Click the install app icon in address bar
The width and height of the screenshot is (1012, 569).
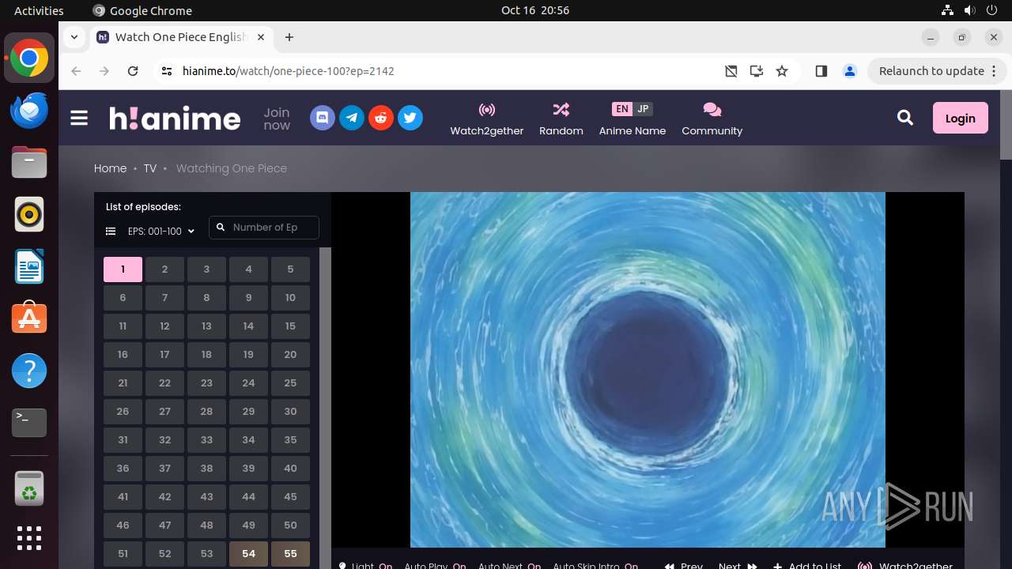757,71
